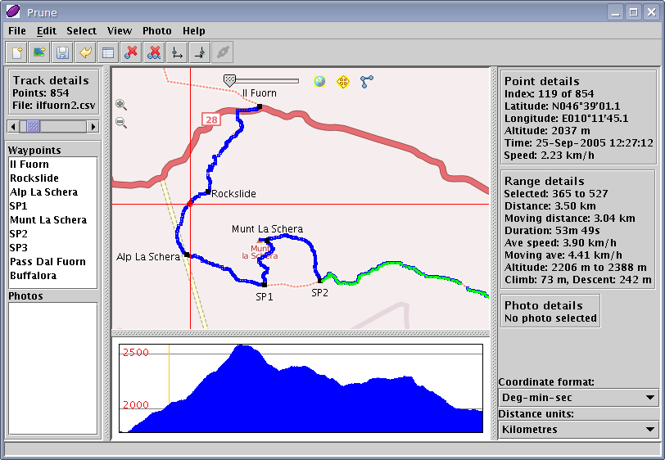Open the Photo menu

(x=156, y=31)
